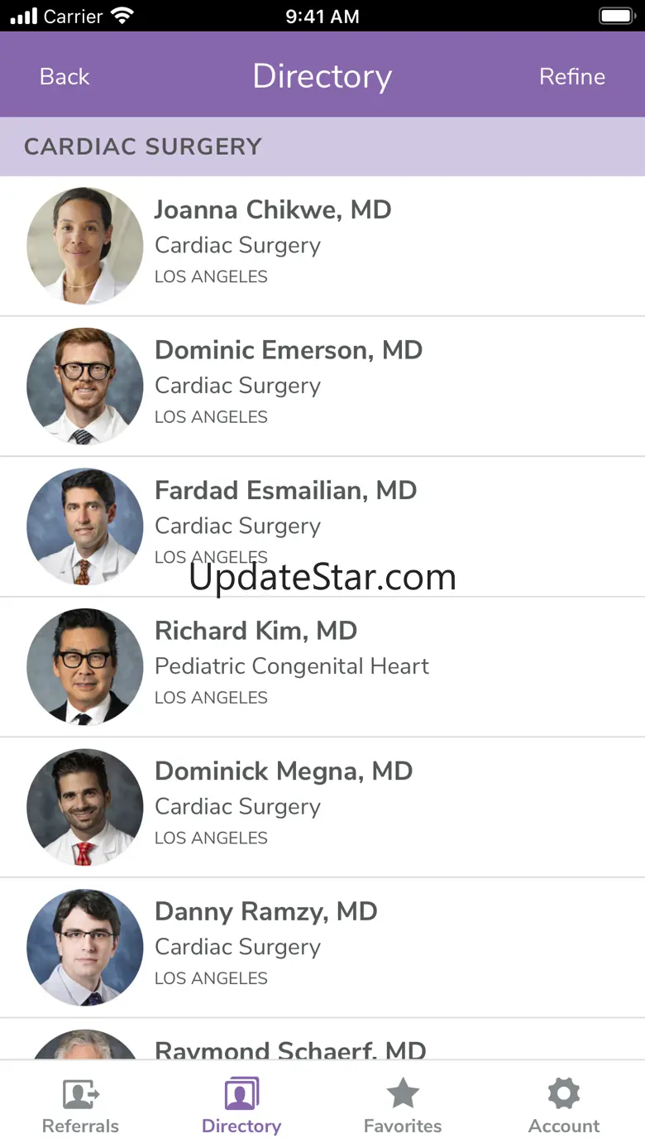Image resolution: width=645 pixels, height=1148 pixels.
Task: Tap the Wi-Fi status icon
Action: tap(122, 16)
